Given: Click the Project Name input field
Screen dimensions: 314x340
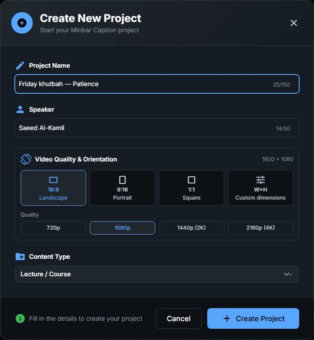Looking at the screenshot, I should pyautogui.click(x=157, y=84).
